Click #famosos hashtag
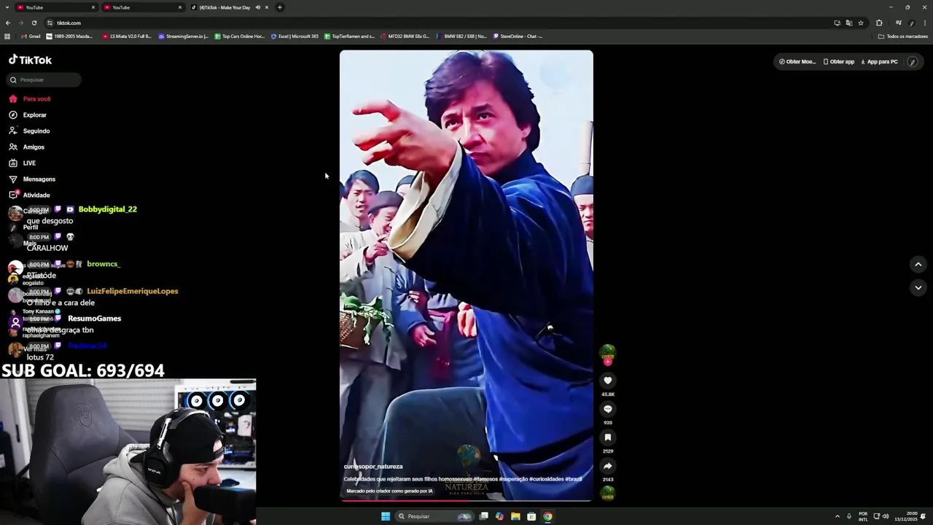 click(485, 479)
